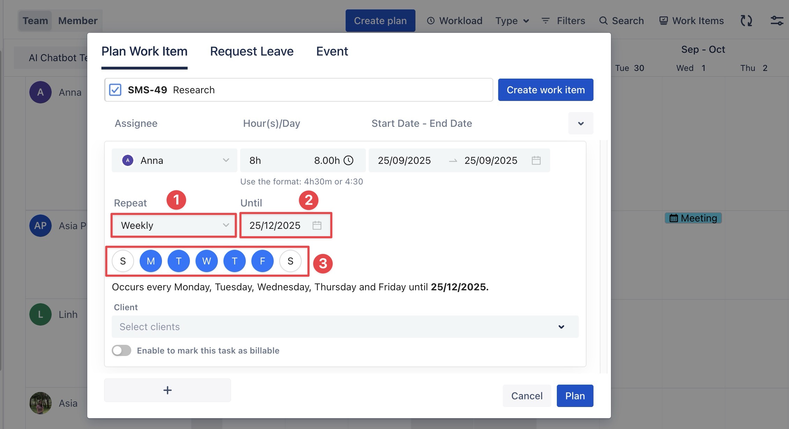
Task: Click the date range calendar icon
Action: 536,160
